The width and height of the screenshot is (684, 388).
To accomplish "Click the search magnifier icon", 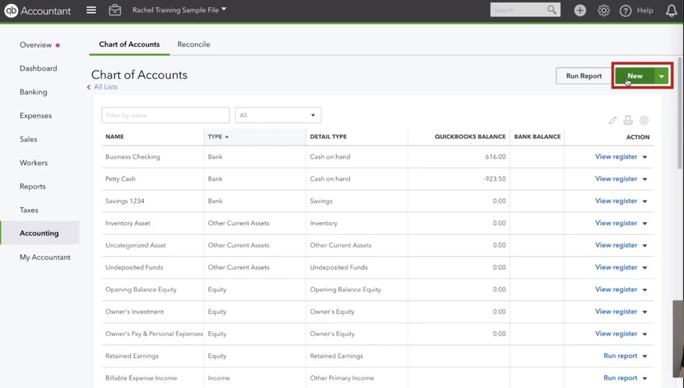I will point(552,9).
